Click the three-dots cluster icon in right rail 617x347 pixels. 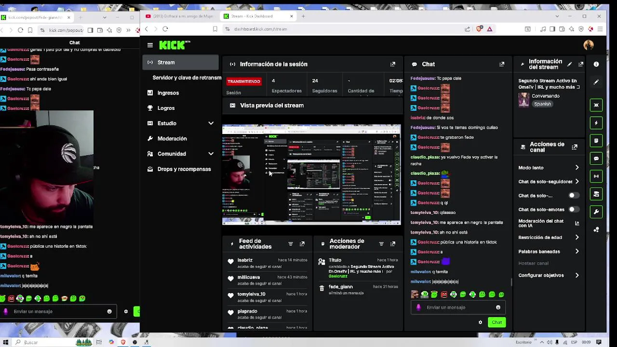click(596, 229)
